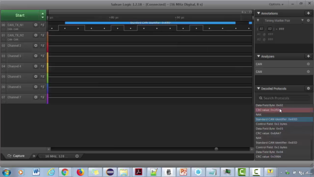Open the Windows Start menu
Screen dimensions: 314x177
click(x=6, y=172)
